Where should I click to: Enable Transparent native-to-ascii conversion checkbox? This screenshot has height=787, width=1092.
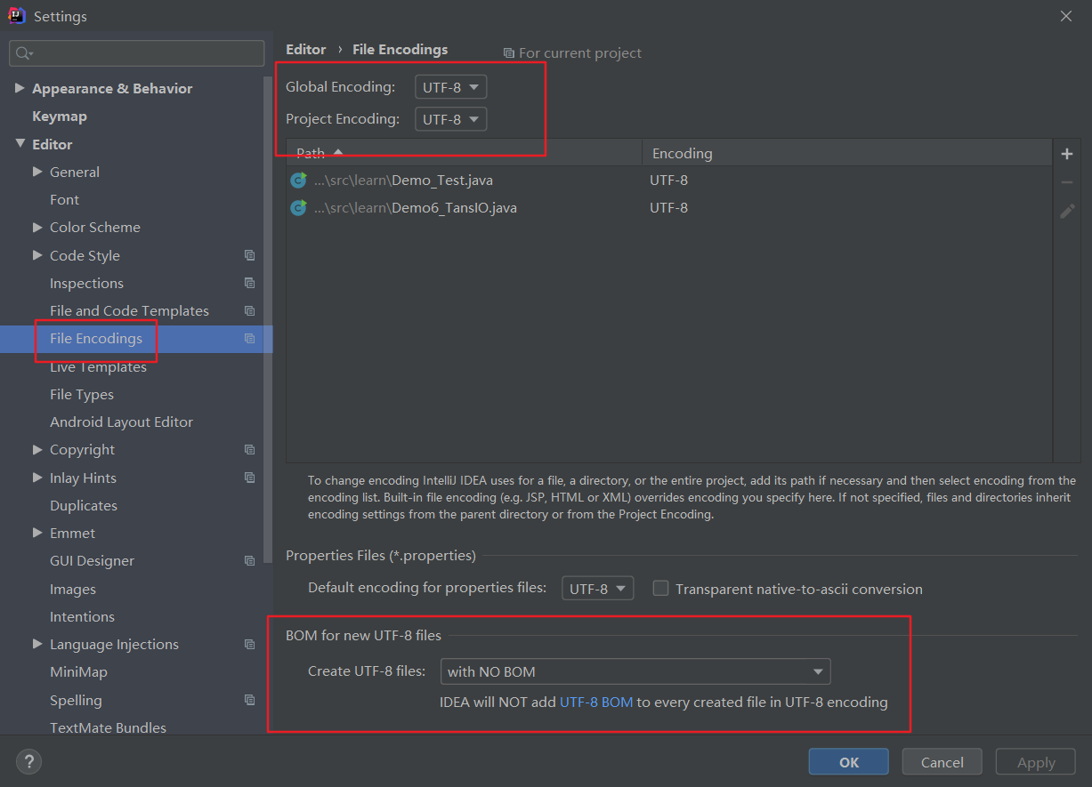click(x=660, y=588)
